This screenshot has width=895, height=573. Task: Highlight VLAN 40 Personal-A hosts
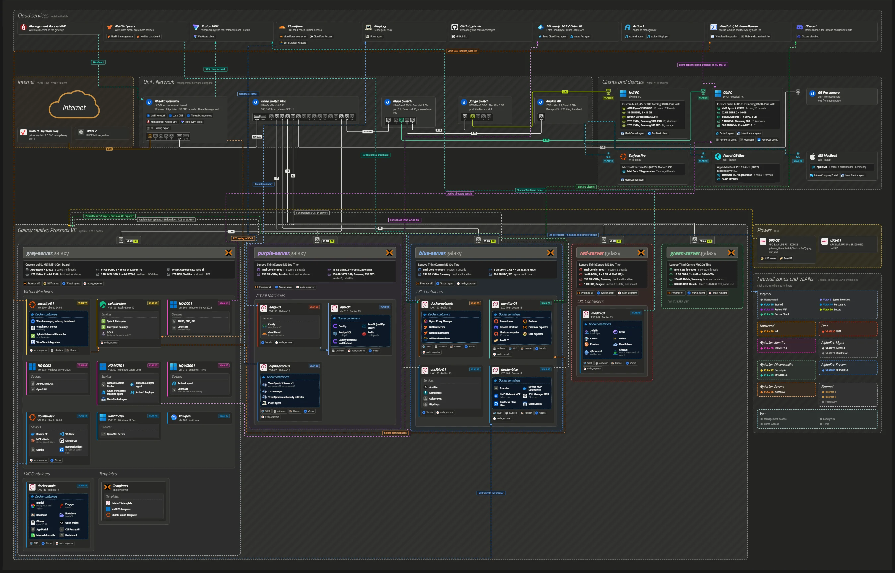(x=832, y=305)
